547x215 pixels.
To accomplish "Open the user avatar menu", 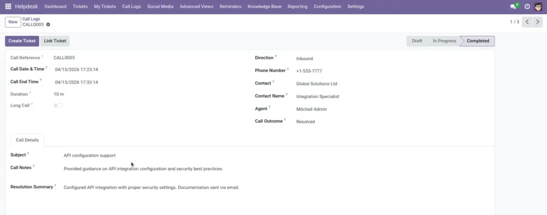I will coord(538,6).
